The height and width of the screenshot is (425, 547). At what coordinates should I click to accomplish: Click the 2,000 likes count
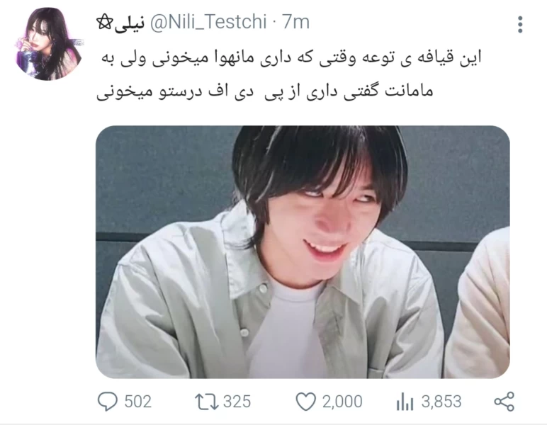pyautogui.click(x=342, y=402)
